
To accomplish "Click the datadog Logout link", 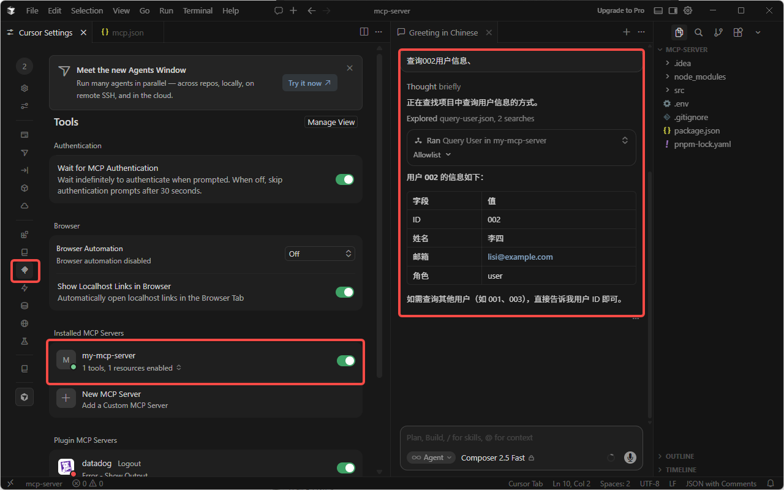I will tap(129, 464).
